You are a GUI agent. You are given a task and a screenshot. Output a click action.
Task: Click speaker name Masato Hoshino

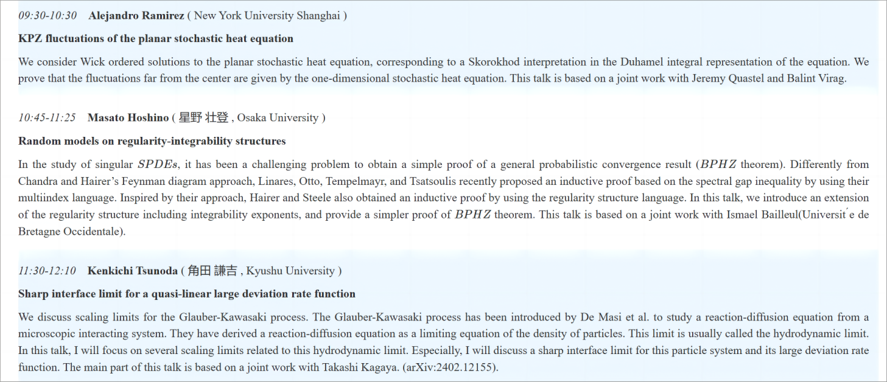pos(128,118)
